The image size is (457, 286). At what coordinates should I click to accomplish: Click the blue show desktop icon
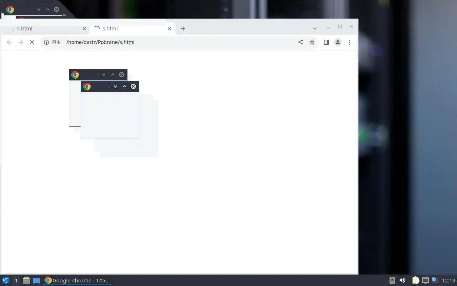point(37,280)
